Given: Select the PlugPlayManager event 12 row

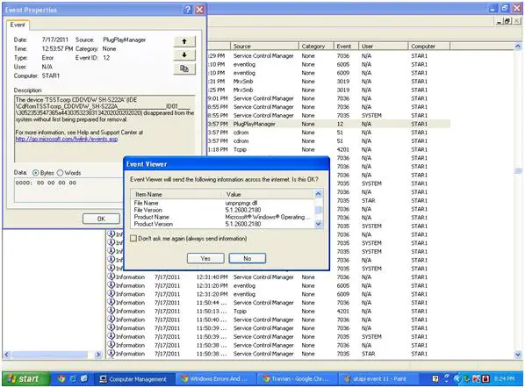Looking at the screenshot, I should [x=328, y=124].
